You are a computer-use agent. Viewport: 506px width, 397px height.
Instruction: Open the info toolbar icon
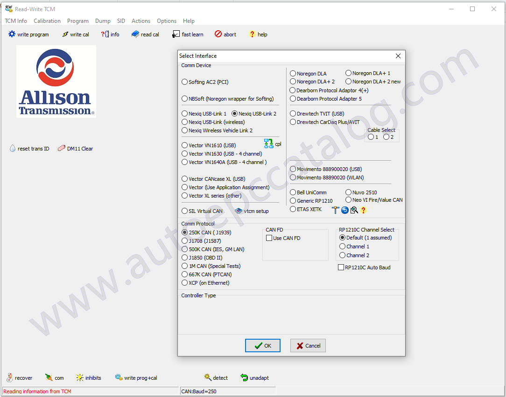105,34
